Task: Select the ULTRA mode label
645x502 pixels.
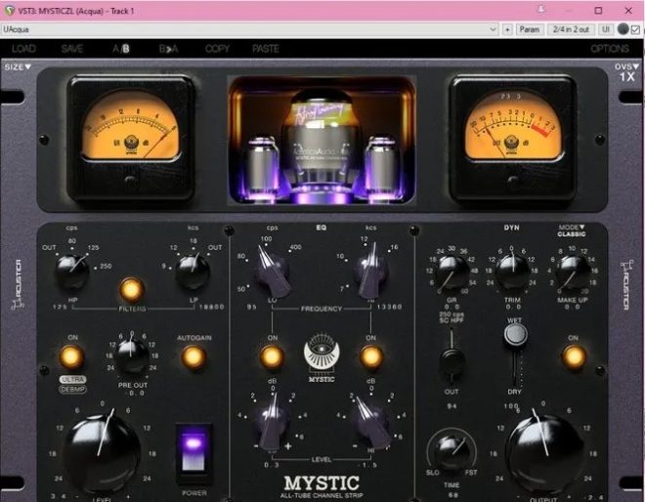Action: (x=73, y=379)
